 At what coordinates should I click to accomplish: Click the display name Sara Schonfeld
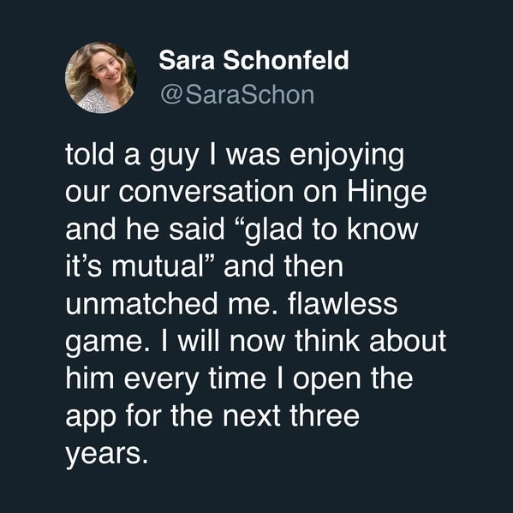point(254,60)
